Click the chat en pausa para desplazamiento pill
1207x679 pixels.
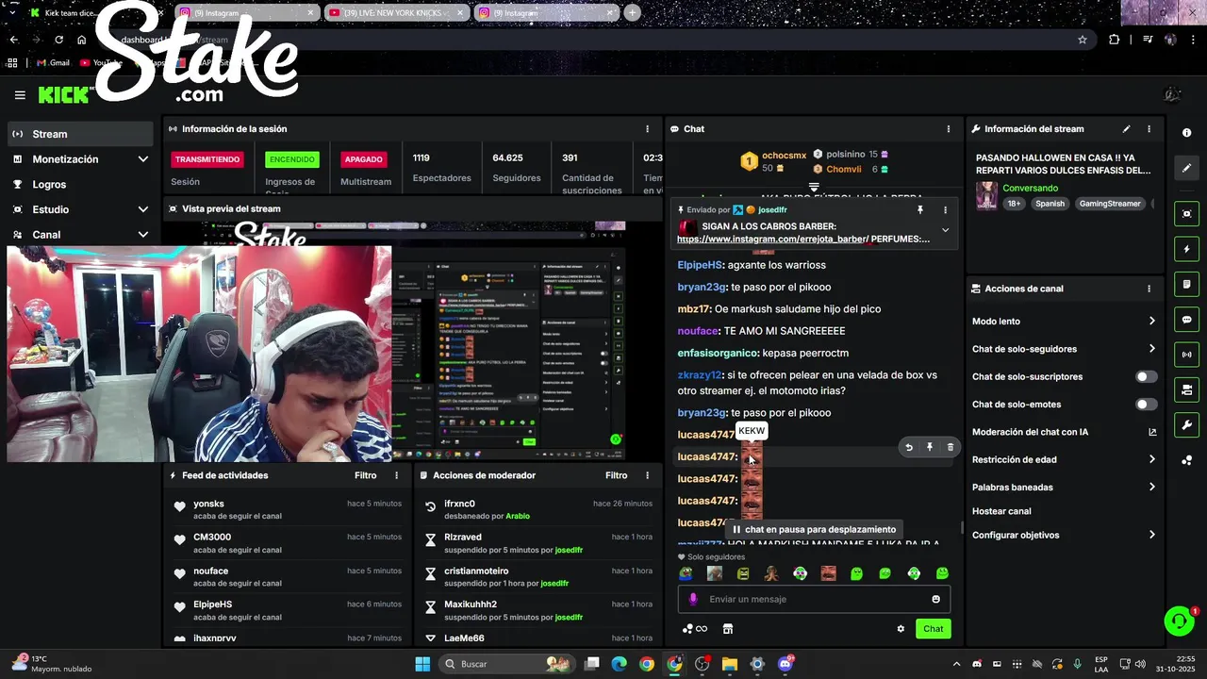coord(813,530)
